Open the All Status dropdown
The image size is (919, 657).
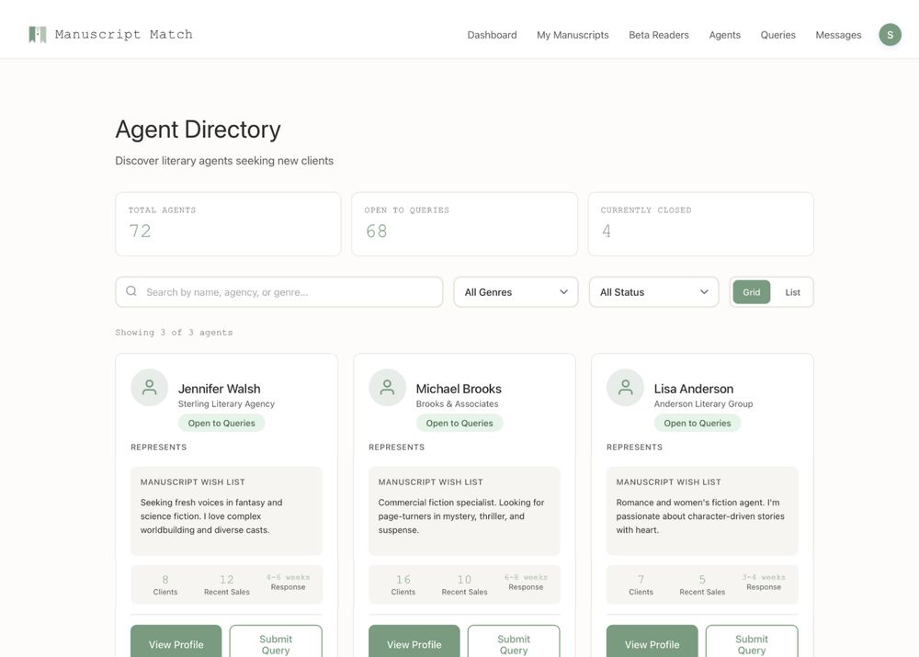tap(653, 291)
